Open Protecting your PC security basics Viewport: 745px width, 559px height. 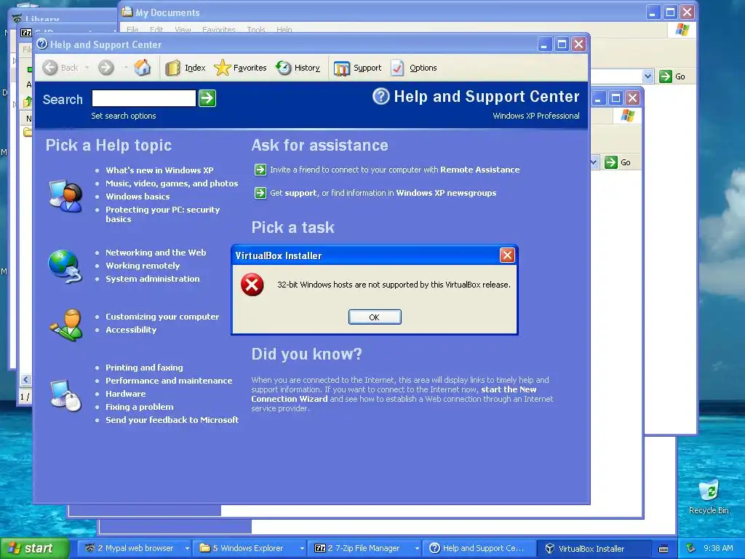tap(162, 215)
